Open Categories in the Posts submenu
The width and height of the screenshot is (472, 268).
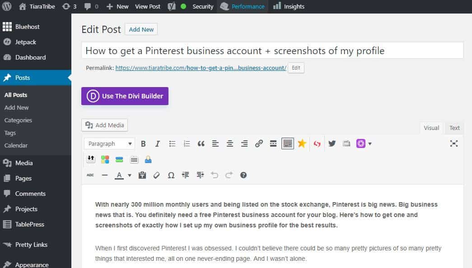pos(18,120)
